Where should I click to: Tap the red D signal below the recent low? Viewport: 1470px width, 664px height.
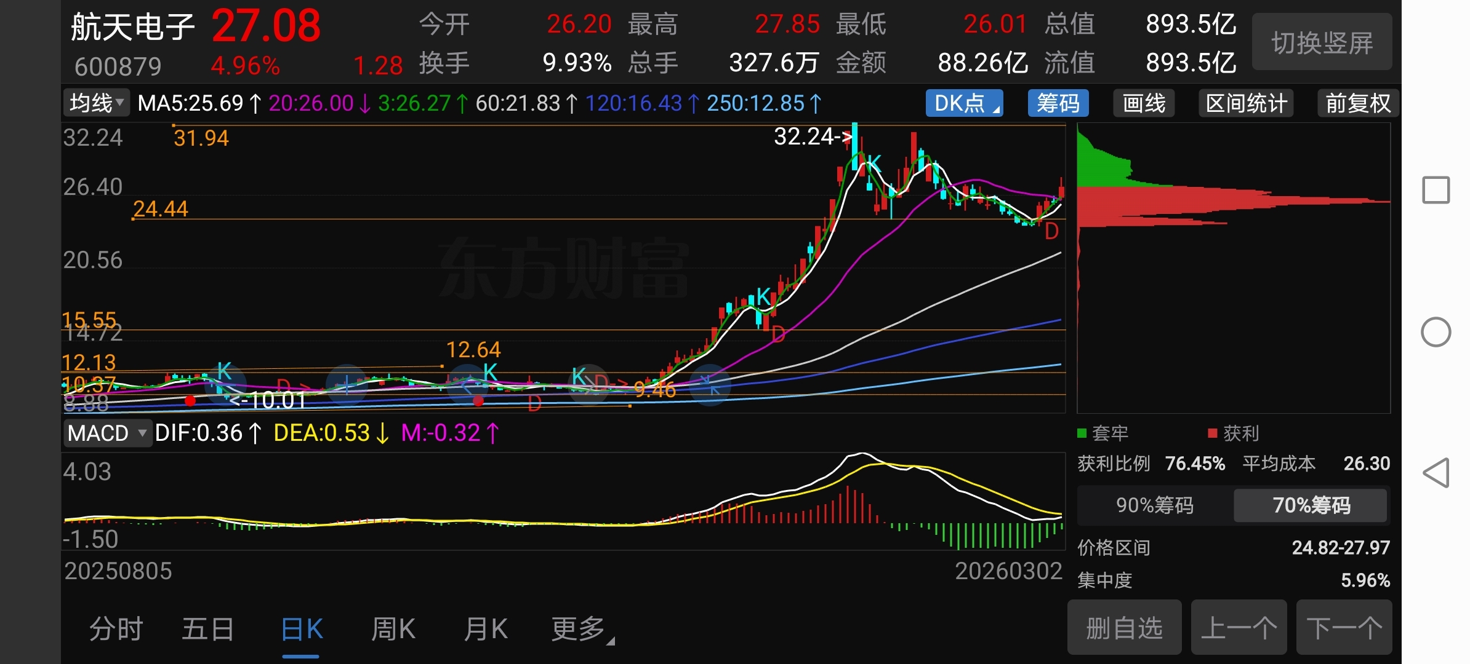click(1051, 232)
